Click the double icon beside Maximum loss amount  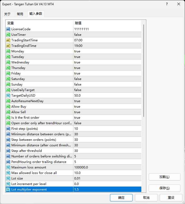coord(8,167)
